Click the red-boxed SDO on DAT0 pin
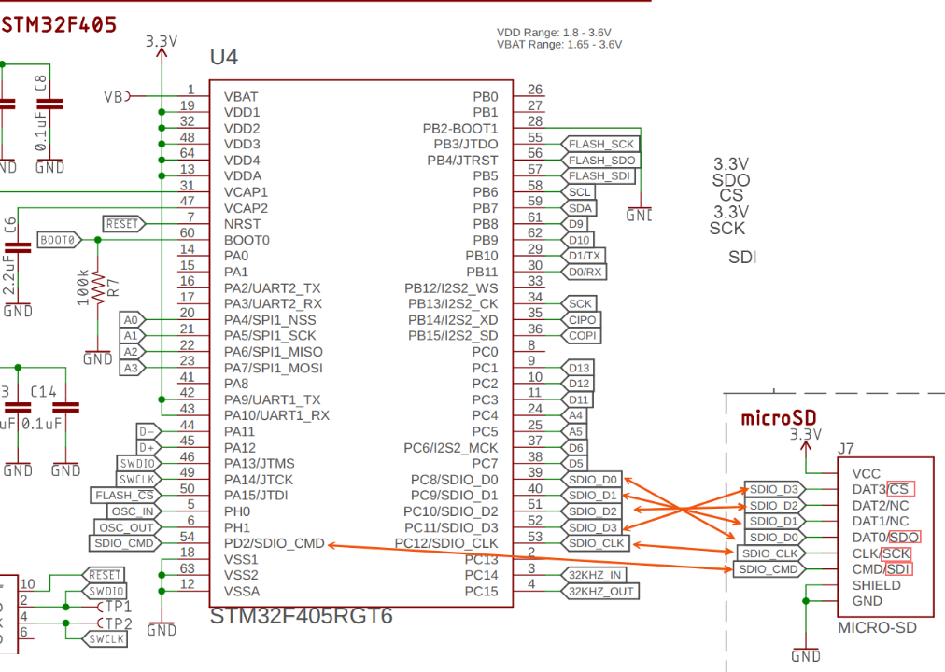Image resolution: width=945 pixels, height=672 pixels. click(x=905, y=537)
